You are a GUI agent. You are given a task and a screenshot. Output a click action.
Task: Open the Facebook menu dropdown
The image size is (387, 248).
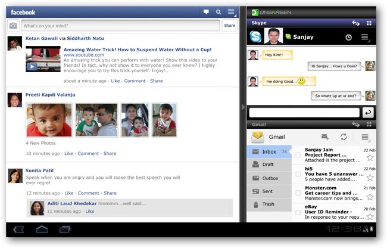tap(232, 12)
